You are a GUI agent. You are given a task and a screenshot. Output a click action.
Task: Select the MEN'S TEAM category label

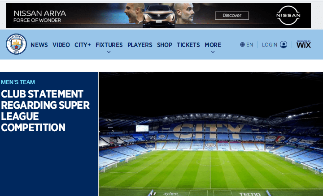pyautogui.click(x=18, y=82)
